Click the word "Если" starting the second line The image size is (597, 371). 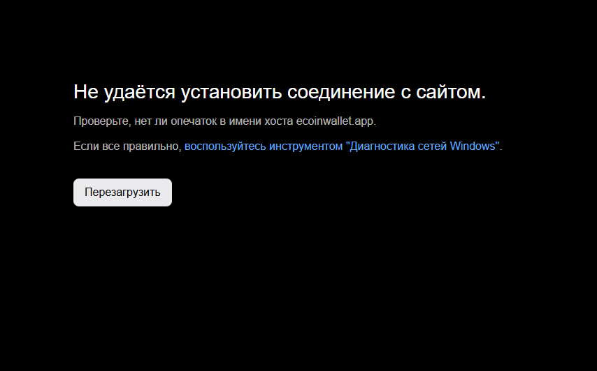click(84, 146)
